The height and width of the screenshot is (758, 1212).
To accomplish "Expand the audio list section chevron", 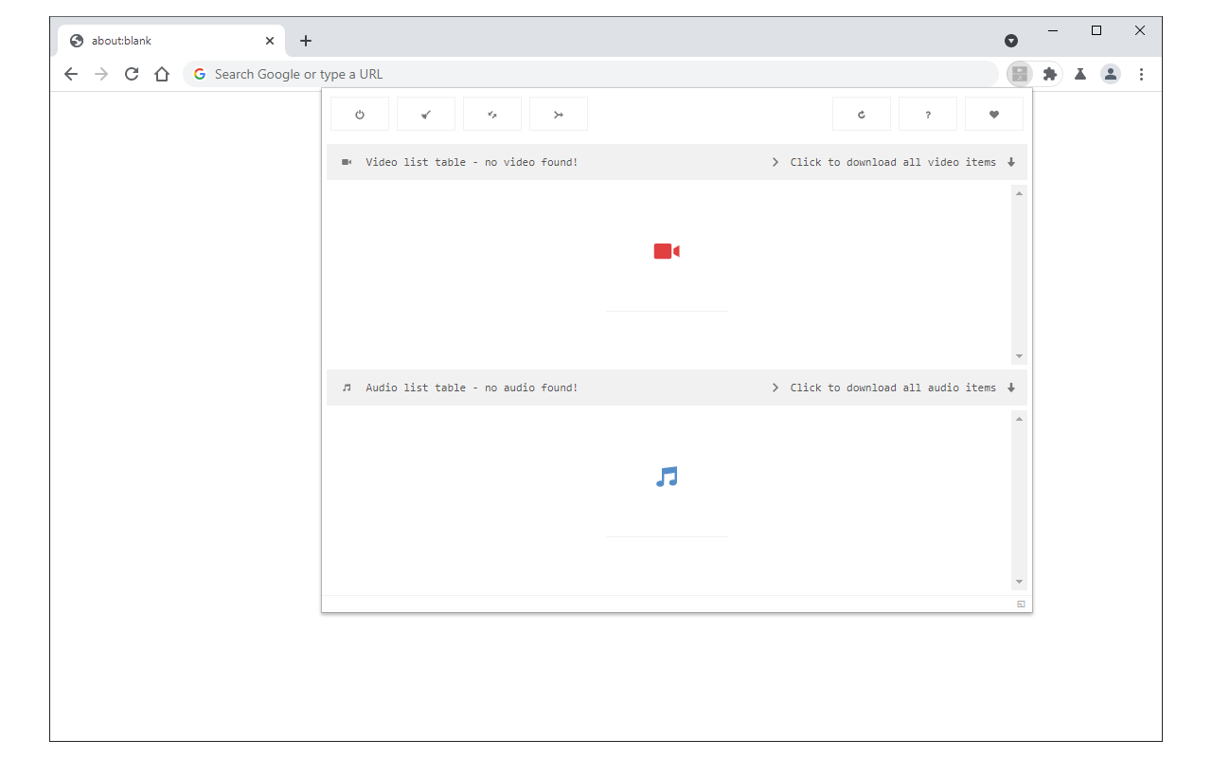I will (x=775, y=387).
